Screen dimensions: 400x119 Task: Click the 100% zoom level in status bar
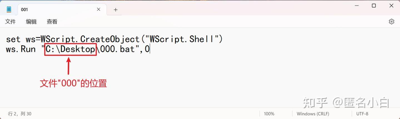tap(269, 114)
